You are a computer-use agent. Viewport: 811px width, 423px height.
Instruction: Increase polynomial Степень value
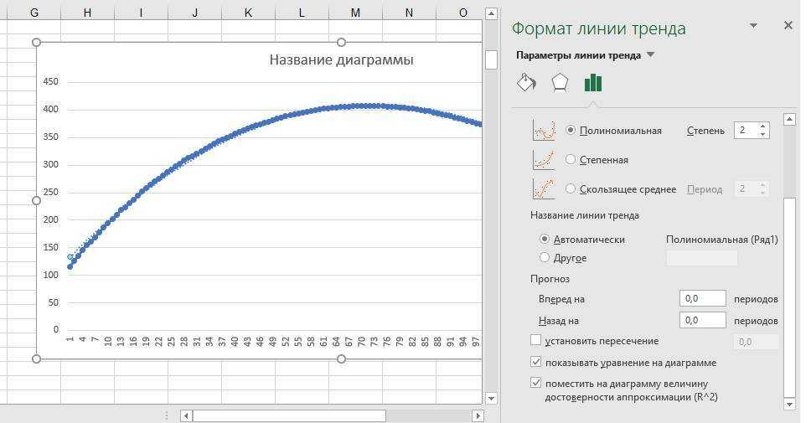pyautogui.click(x=763, y=126)
